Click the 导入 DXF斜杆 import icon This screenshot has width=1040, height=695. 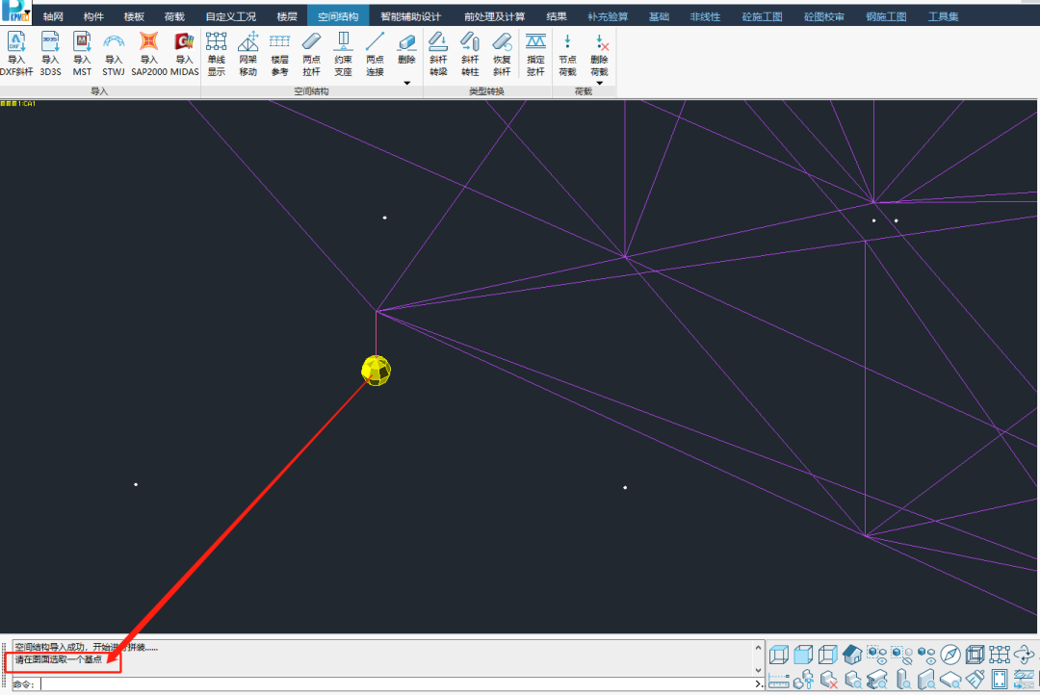(16, 53)
